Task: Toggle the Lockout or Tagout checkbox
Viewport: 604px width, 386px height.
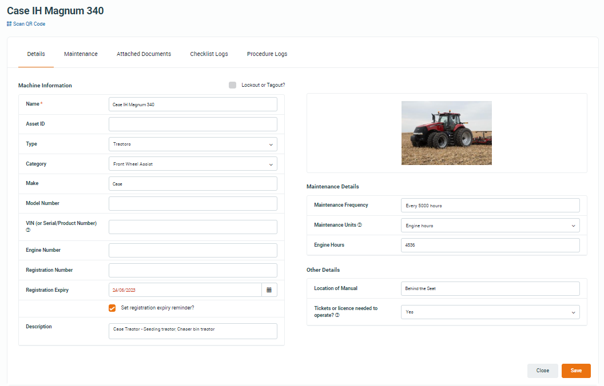Action: coord(232,85)
